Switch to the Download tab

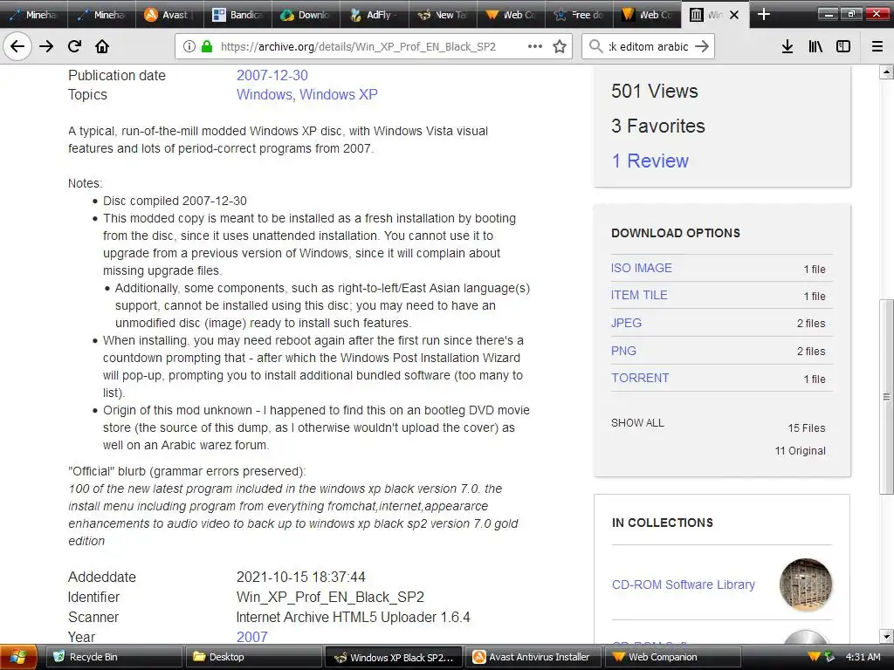tap(306, 15)
